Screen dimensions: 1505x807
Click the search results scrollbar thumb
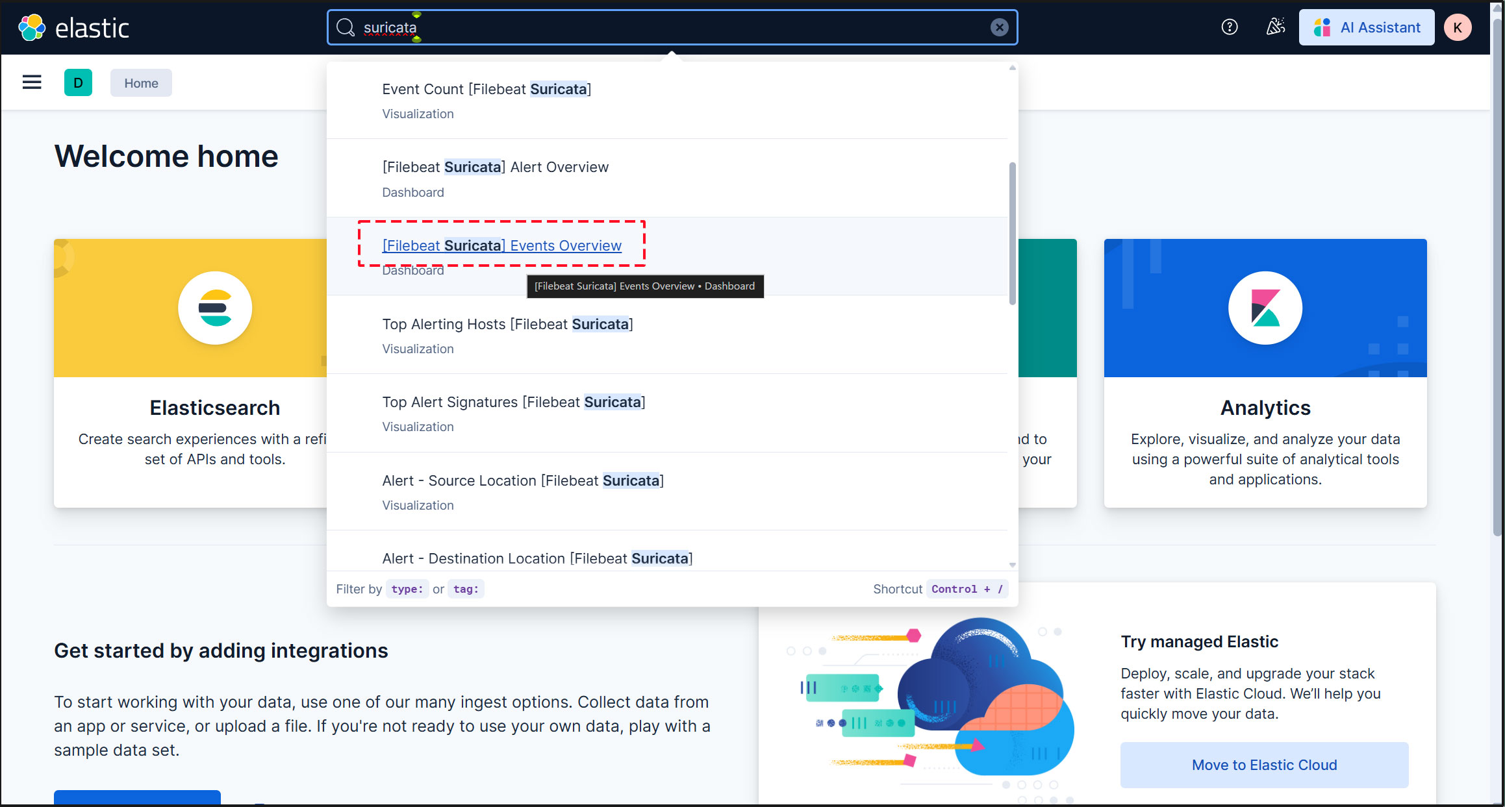tap(1012, 234)
